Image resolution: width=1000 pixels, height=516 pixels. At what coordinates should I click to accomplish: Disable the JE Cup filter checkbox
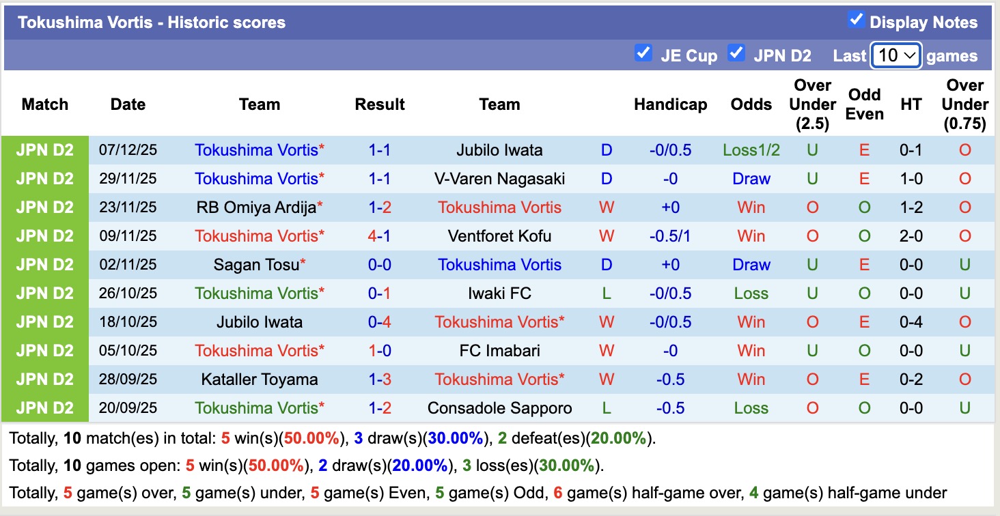point(643,53)
